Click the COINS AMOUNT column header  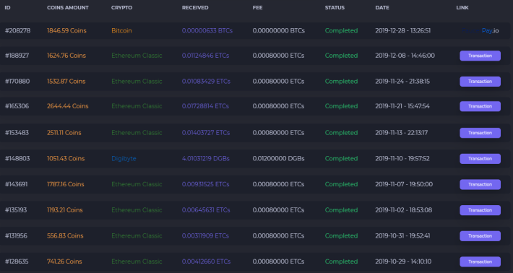pyautogui.click(x=68, y=7)
